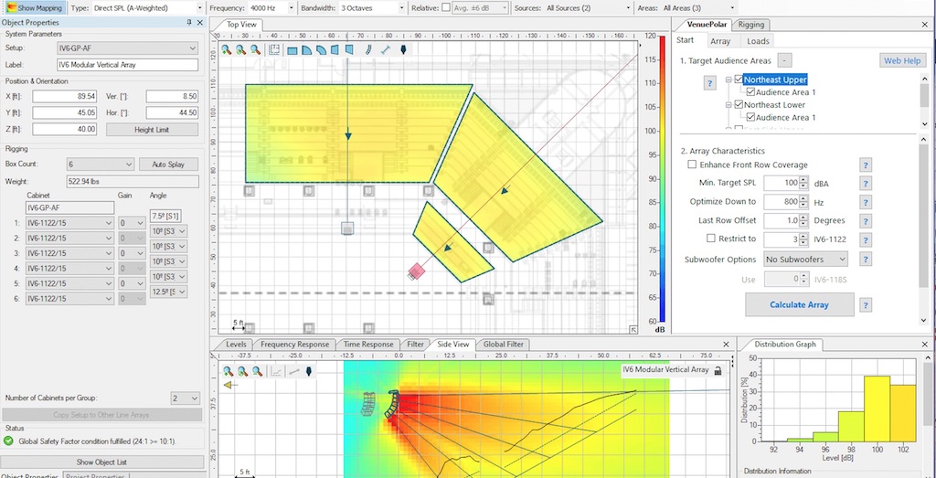Open the Rigging tab
This screenshot has height=478, width=936.
(x=751, y=25)
